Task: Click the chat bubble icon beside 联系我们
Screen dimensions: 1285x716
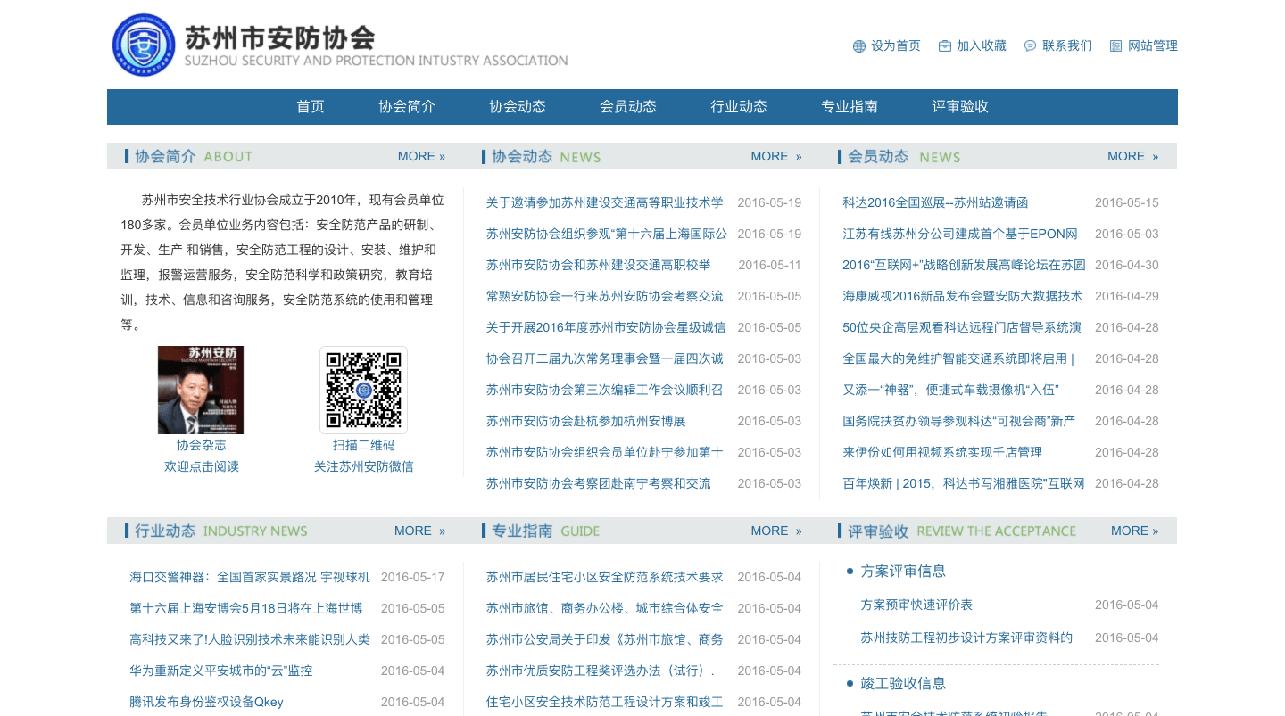Action: point(1030,46)
